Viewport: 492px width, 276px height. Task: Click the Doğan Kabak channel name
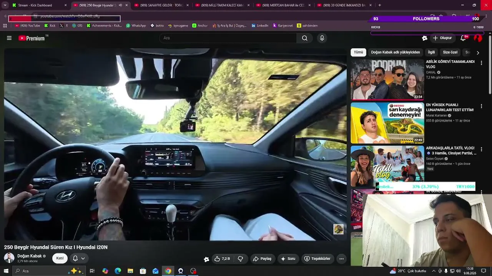coord(30,256)
